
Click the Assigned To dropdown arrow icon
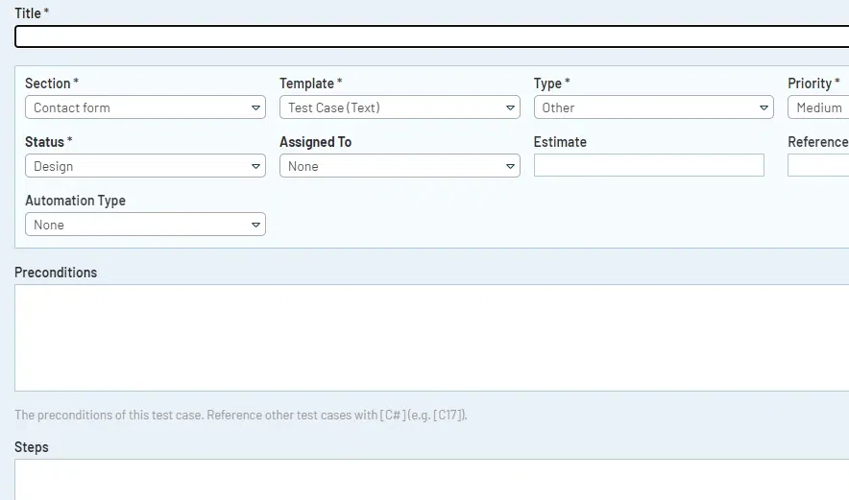(x=511, y=166)
